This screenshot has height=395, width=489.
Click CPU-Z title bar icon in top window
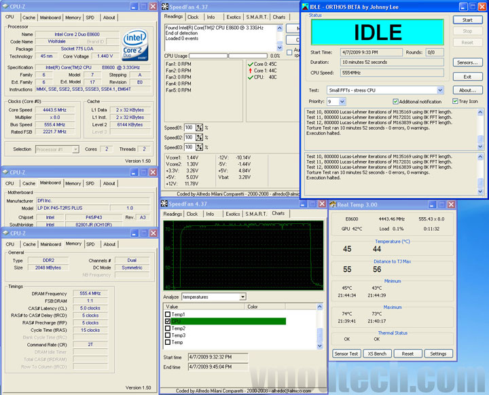point(5,6)
